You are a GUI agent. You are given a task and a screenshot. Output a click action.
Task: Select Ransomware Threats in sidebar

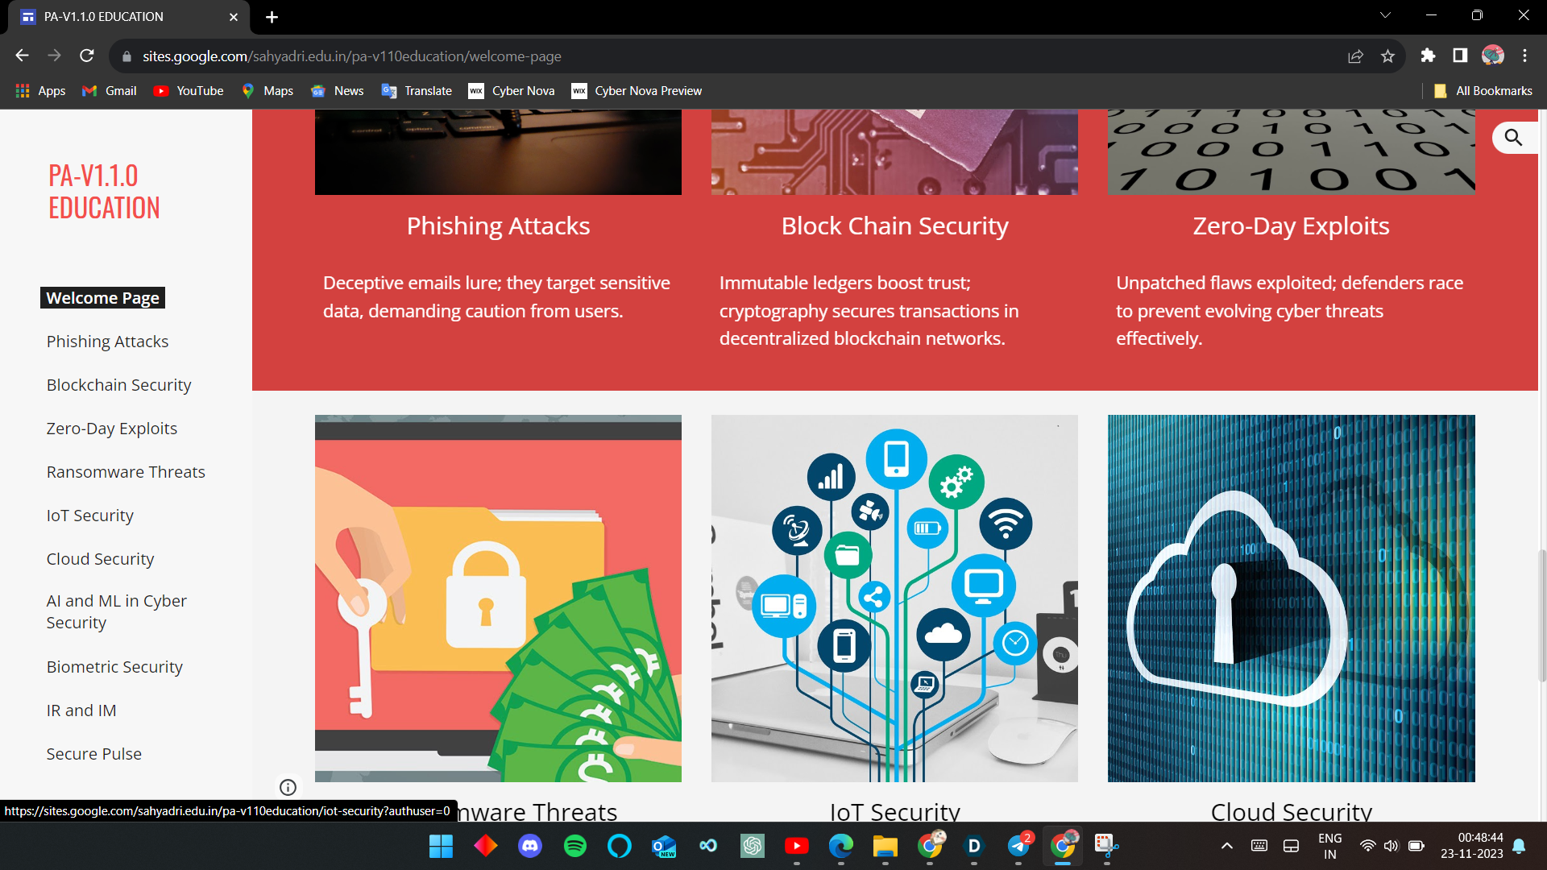tap(126, 472)
